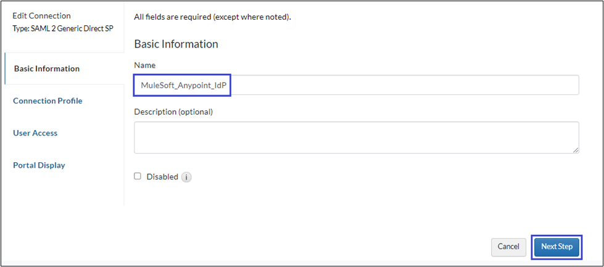Go to the Portal Display tab
This screenshot has width=604, height=267.
coord(39,165)
